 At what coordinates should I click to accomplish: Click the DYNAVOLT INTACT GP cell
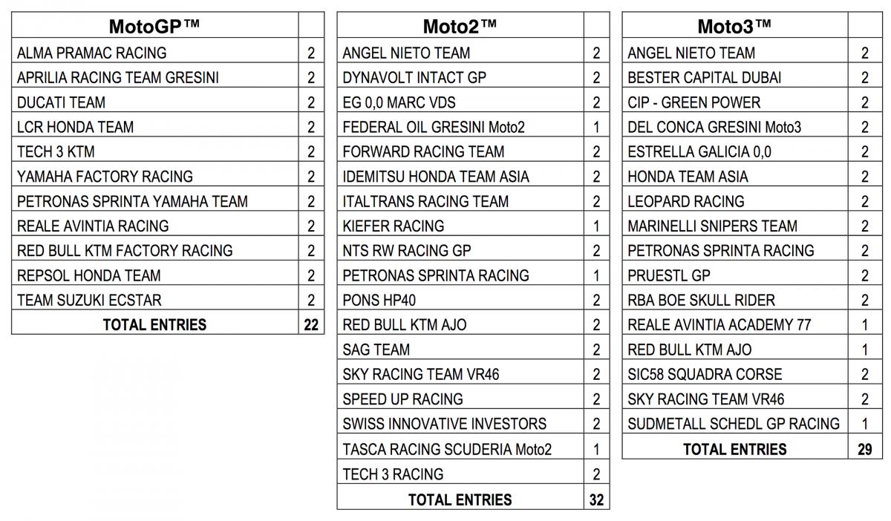click(414, 77)
